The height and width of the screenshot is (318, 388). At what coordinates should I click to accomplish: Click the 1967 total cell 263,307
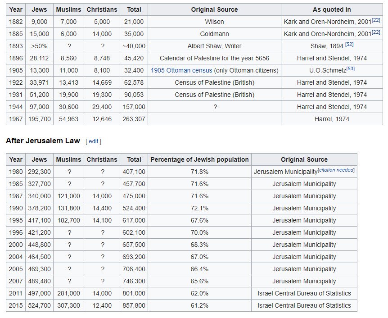(x=134, y=119)
